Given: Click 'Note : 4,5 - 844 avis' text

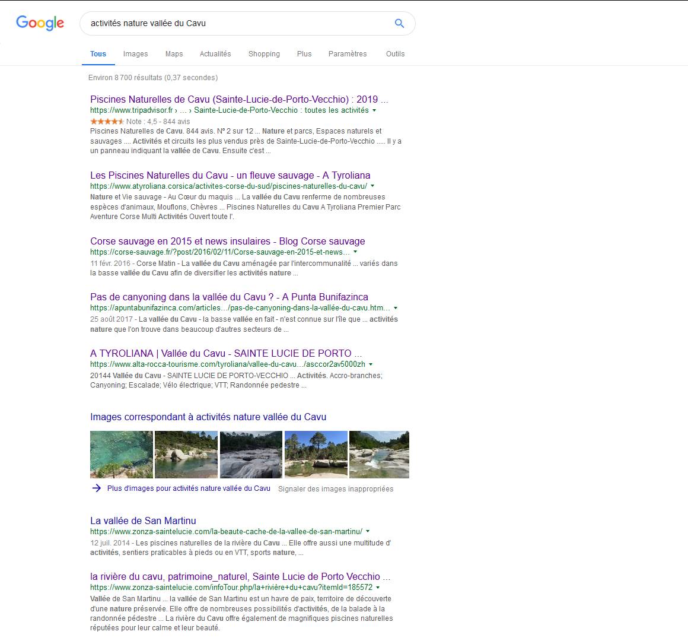Looking at the screenshot, I should pos(158,122).
